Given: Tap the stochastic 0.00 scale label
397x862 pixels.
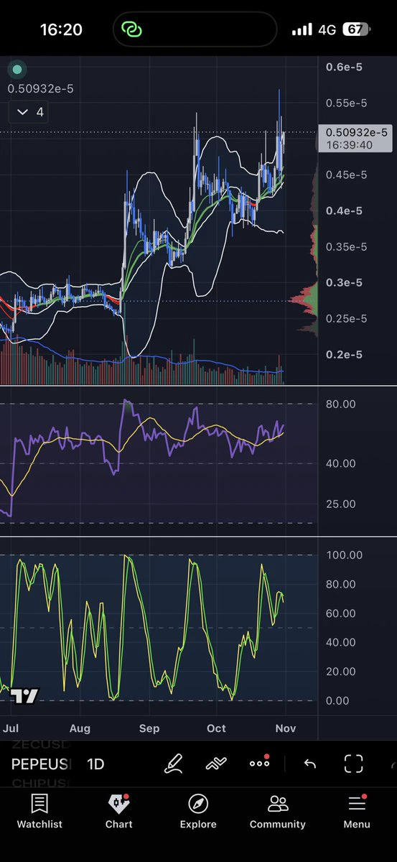Looking at the screenshot, I should (x=337, y=700).
